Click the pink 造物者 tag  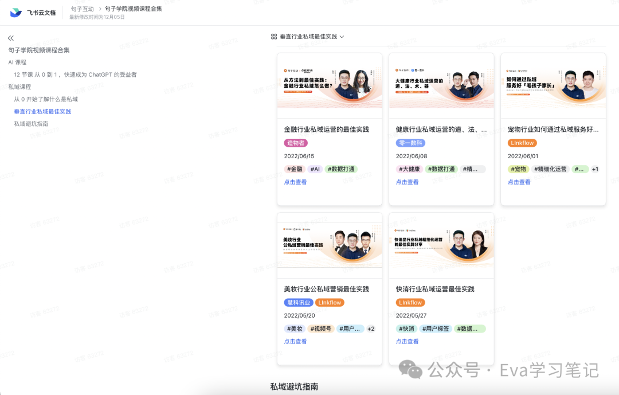[296, 143]
